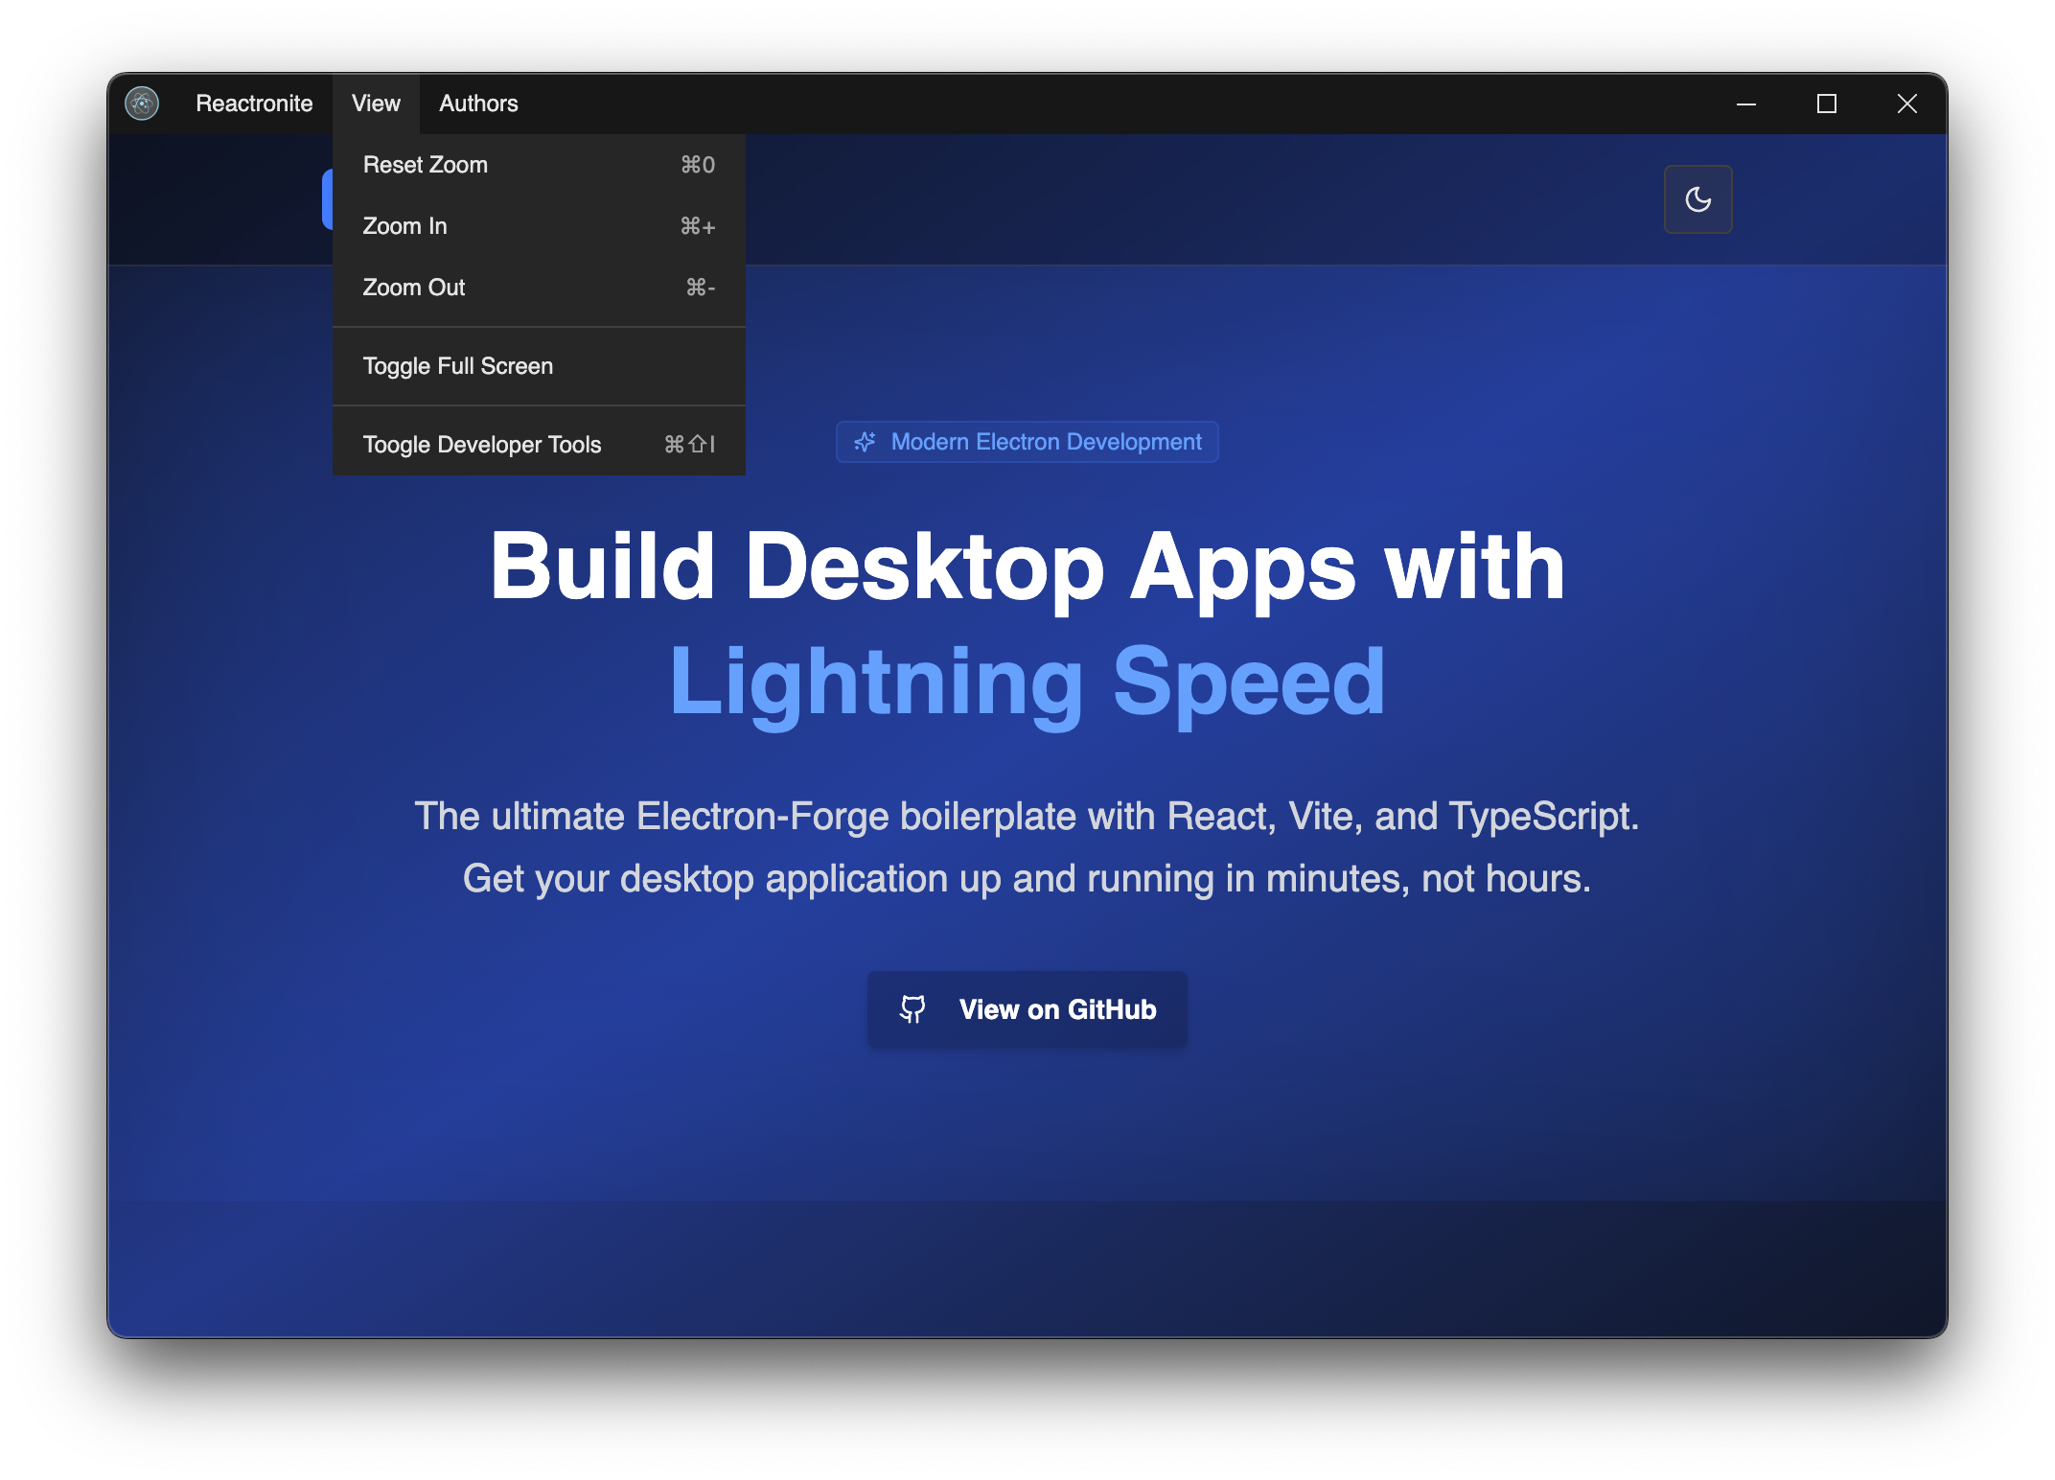2055x1480 pixels.
Task: Click the blue button edge behind menu
Action: (x=327, y=199)
